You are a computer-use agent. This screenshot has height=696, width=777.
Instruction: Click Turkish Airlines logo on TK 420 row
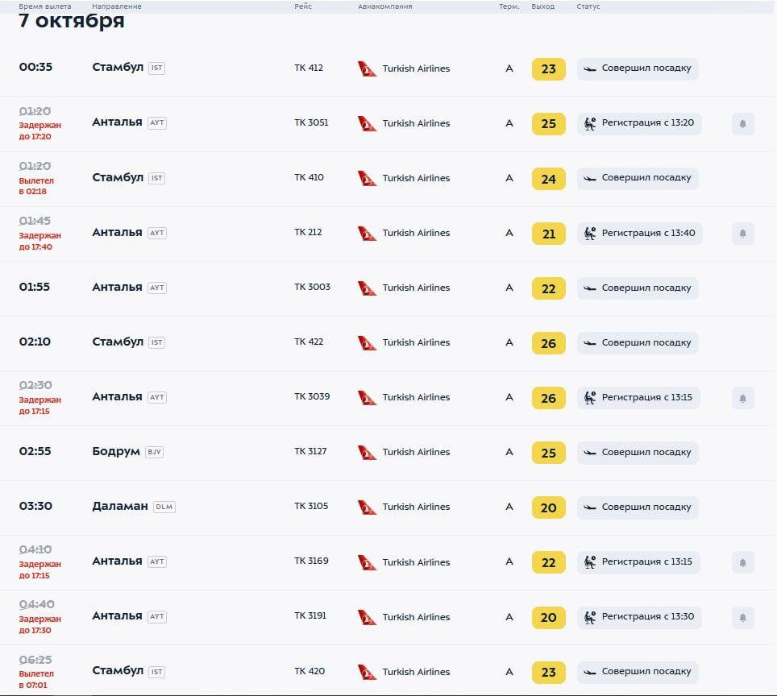(x=367, y=672)
